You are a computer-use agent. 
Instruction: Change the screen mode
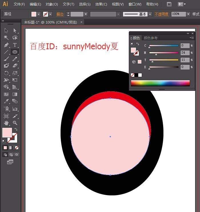(10, 162)
